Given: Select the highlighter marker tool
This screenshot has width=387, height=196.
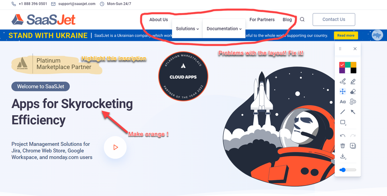Looking at the screenshot, I should click(x=353, y=81).
